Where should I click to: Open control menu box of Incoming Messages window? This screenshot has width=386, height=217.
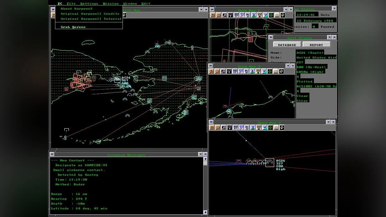coord(52,155)
